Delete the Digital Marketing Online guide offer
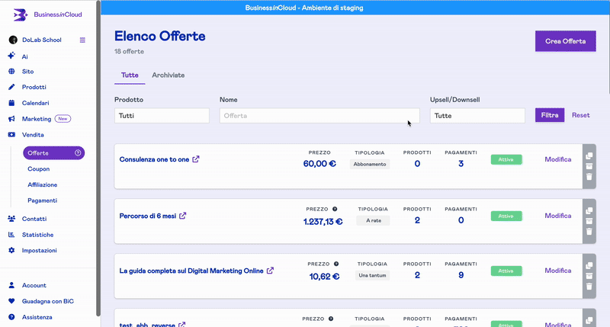This screenshot has width=610, height=327. click(x=589, y=287)
